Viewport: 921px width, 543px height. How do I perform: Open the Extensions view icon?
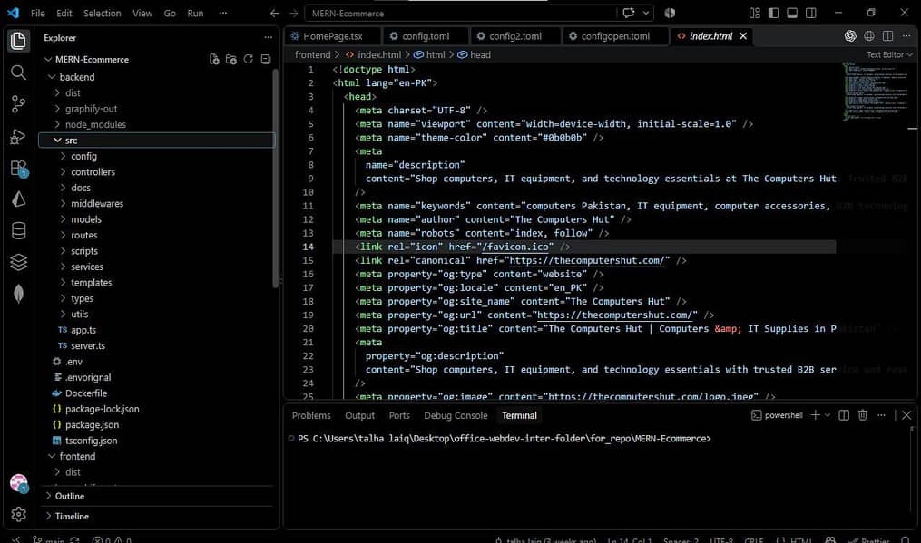[18, 169]
